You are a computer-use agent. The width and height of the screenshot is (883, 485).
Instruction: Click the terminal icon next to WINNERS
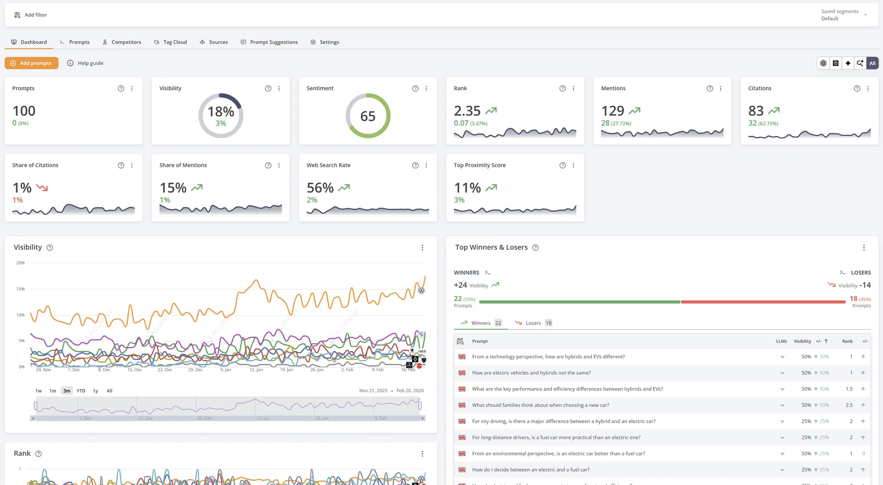pos(487,272)
